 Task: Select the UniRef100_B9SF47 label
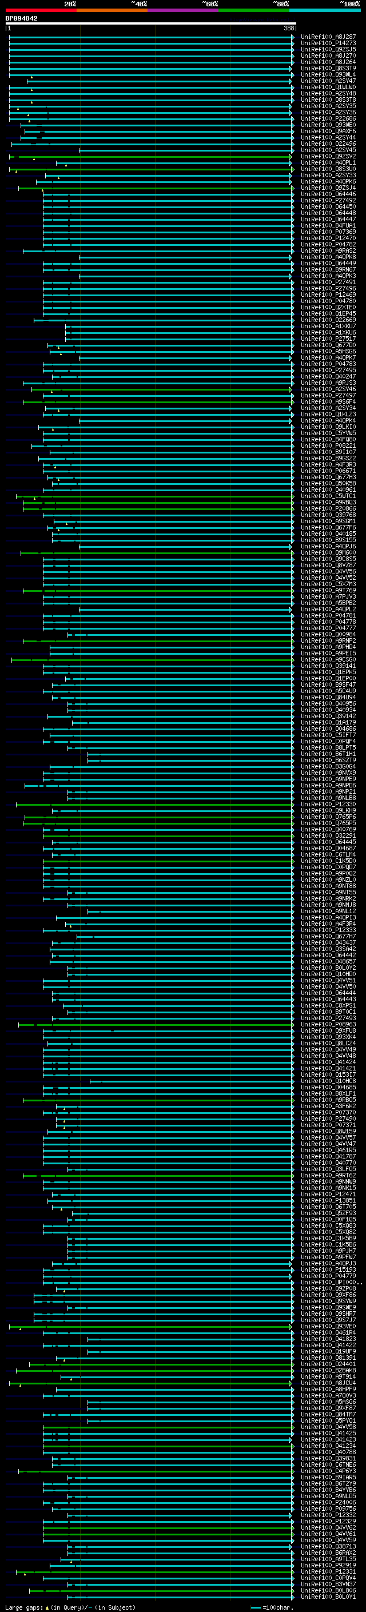328,684
